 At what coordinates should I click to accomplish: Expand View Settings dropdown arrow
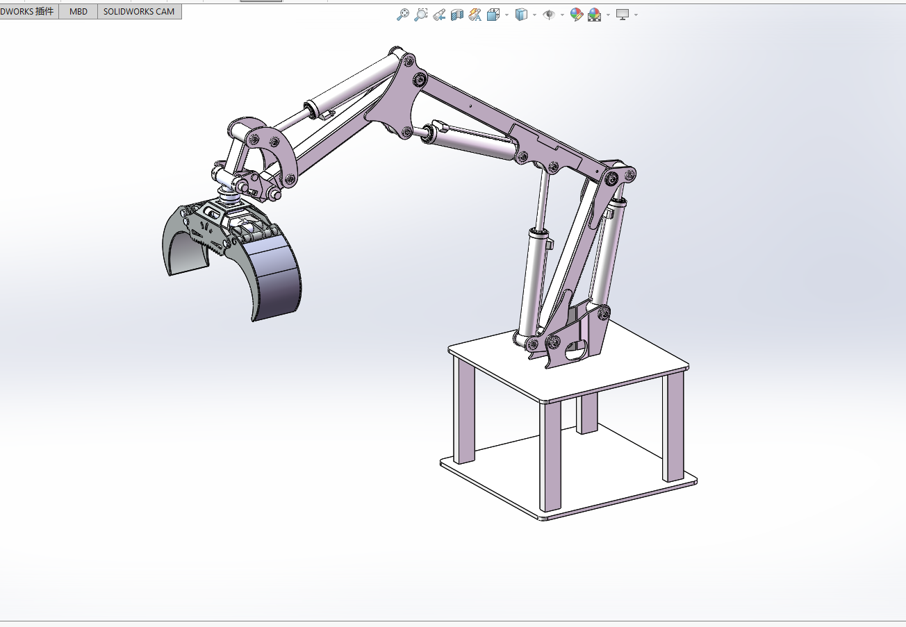pos(636,15)
